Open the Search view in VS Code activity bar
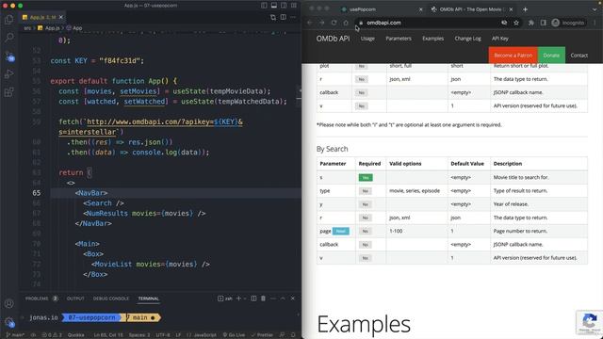This screenshot has height=339, width=603. pos(8,38)
